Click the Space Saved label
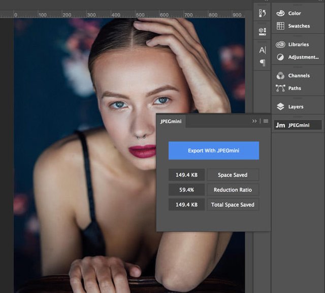Image resolution: width=325 pixels, height=293 pixels. coord(233,175)
